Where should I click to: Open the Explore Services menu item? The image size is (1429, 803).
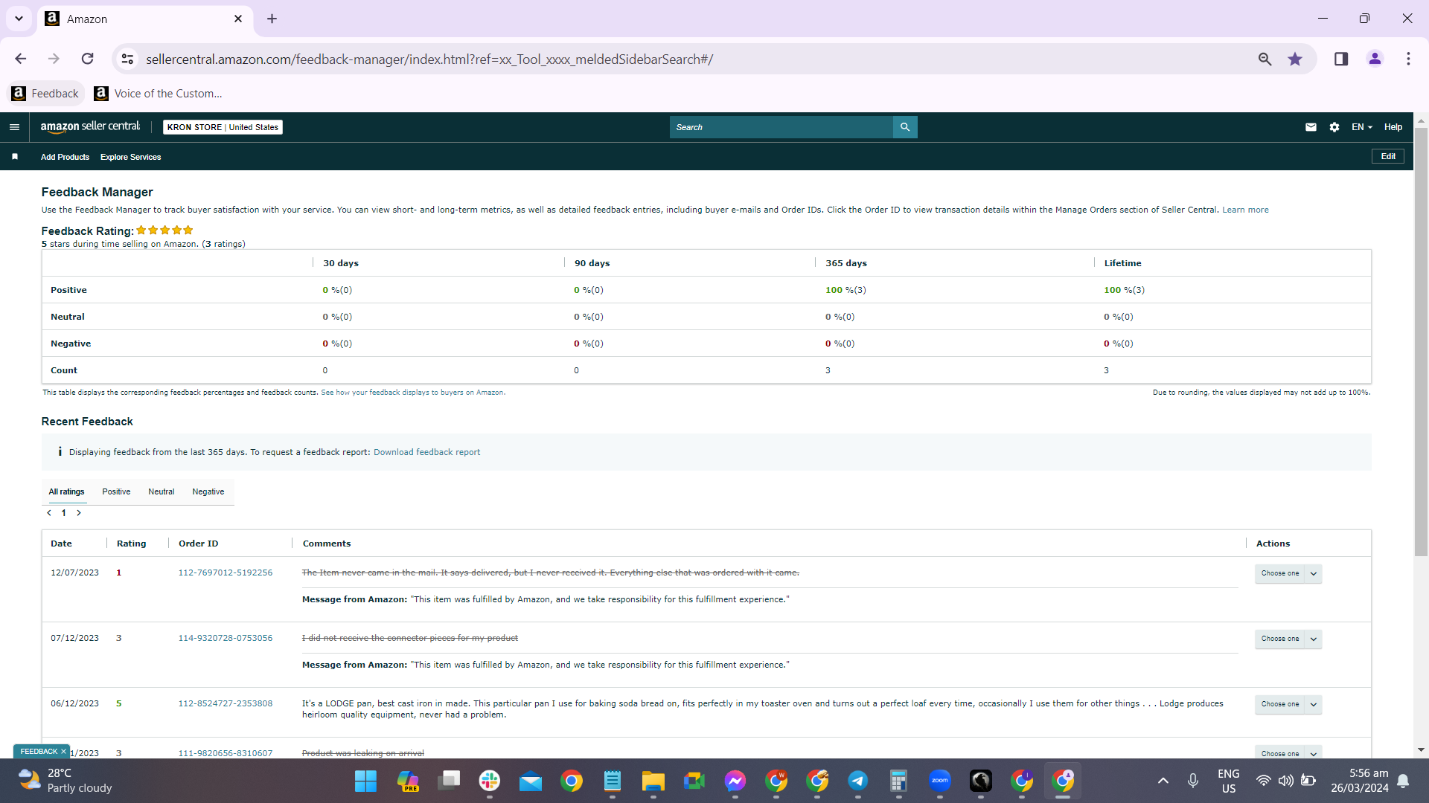[131, 157]
